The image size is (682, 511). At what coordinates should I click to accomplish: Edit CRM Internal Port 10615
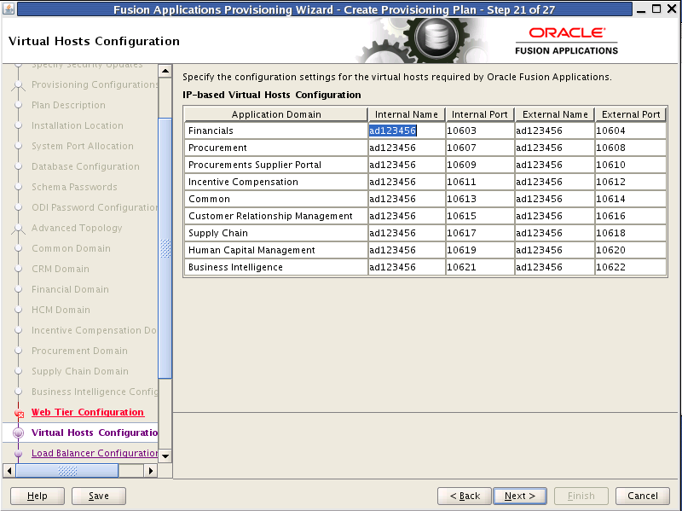click(480, 216)
